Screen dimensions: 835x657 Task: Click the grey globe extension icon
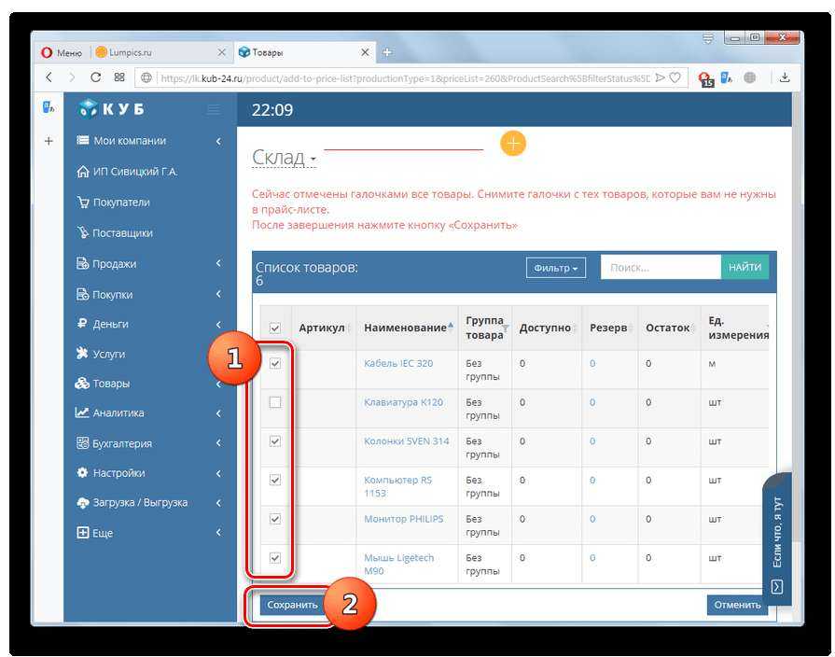[x=750, y=77]
